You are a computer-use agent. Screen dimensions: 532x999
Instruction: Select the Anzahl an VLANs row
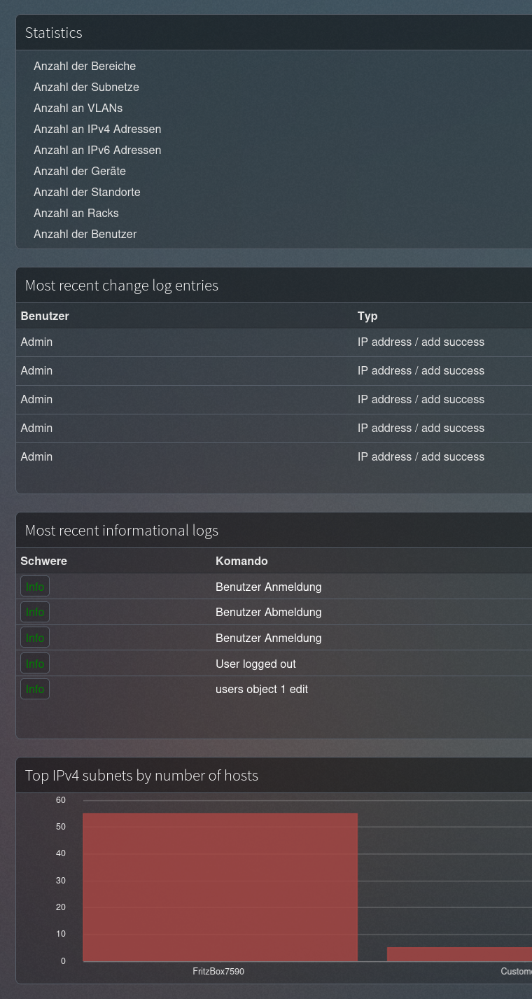[78, 109]
